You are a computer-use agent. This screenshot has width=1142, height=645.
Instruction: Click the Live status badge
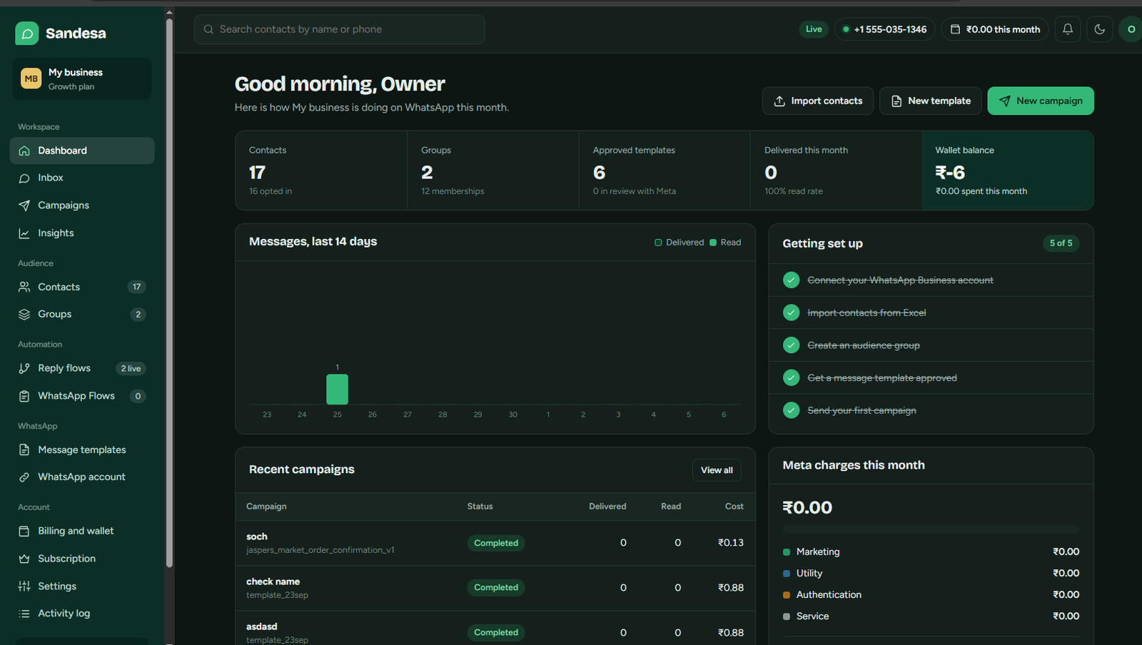click(x=814, y=29)
